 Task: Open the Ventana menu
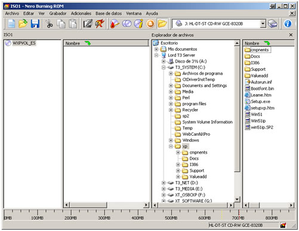tap(134, 14)
